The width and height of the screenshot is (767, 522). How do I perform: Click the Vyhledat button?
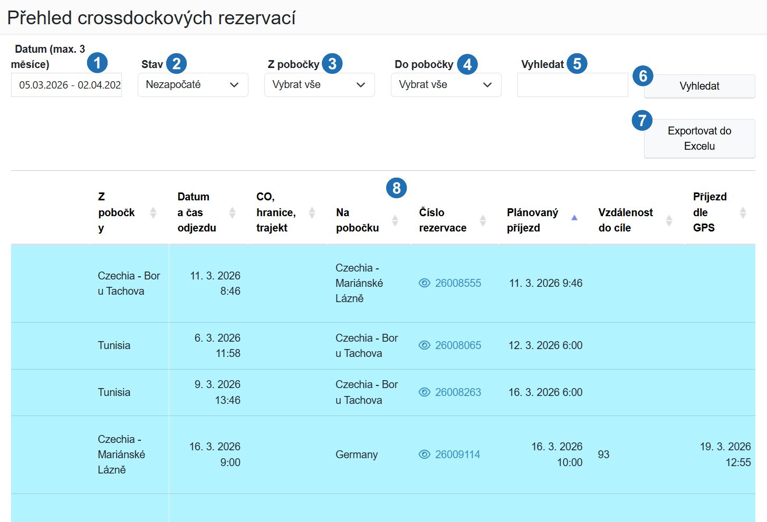click(699, 86)
